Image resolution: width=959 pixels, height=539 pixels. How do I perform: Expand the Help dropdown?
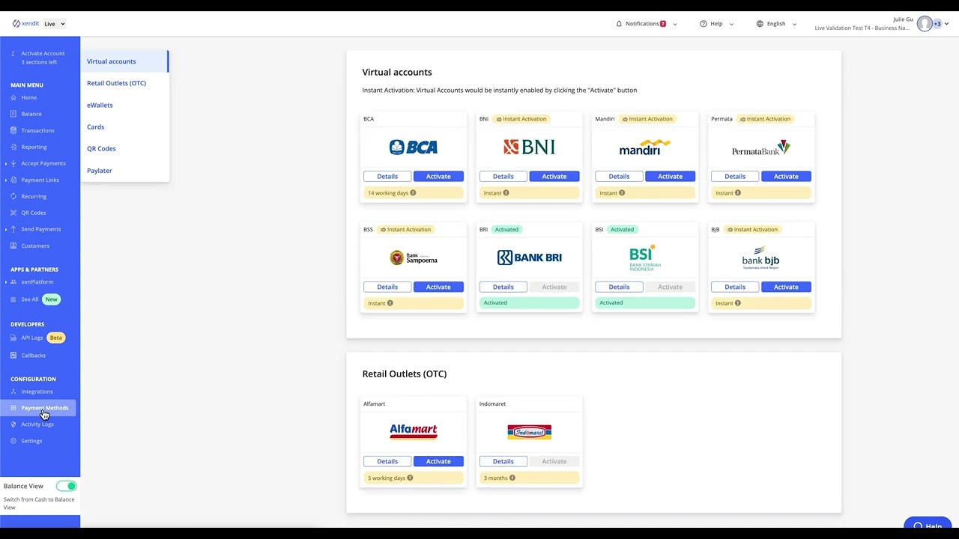point(716,24)
